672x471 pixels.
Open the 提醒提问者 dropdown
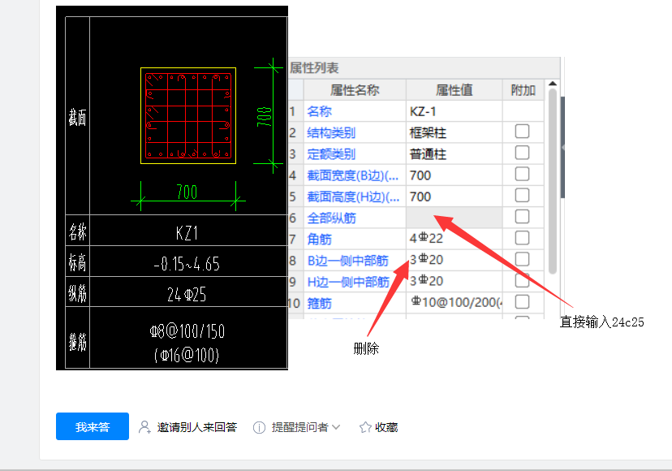coord(305,427)
